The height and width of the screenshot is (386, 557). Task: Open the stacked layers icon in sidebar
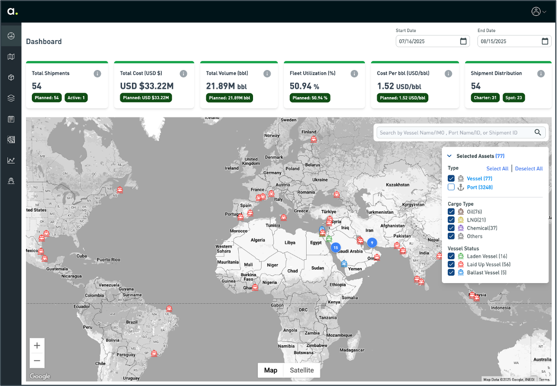(11, 99)
